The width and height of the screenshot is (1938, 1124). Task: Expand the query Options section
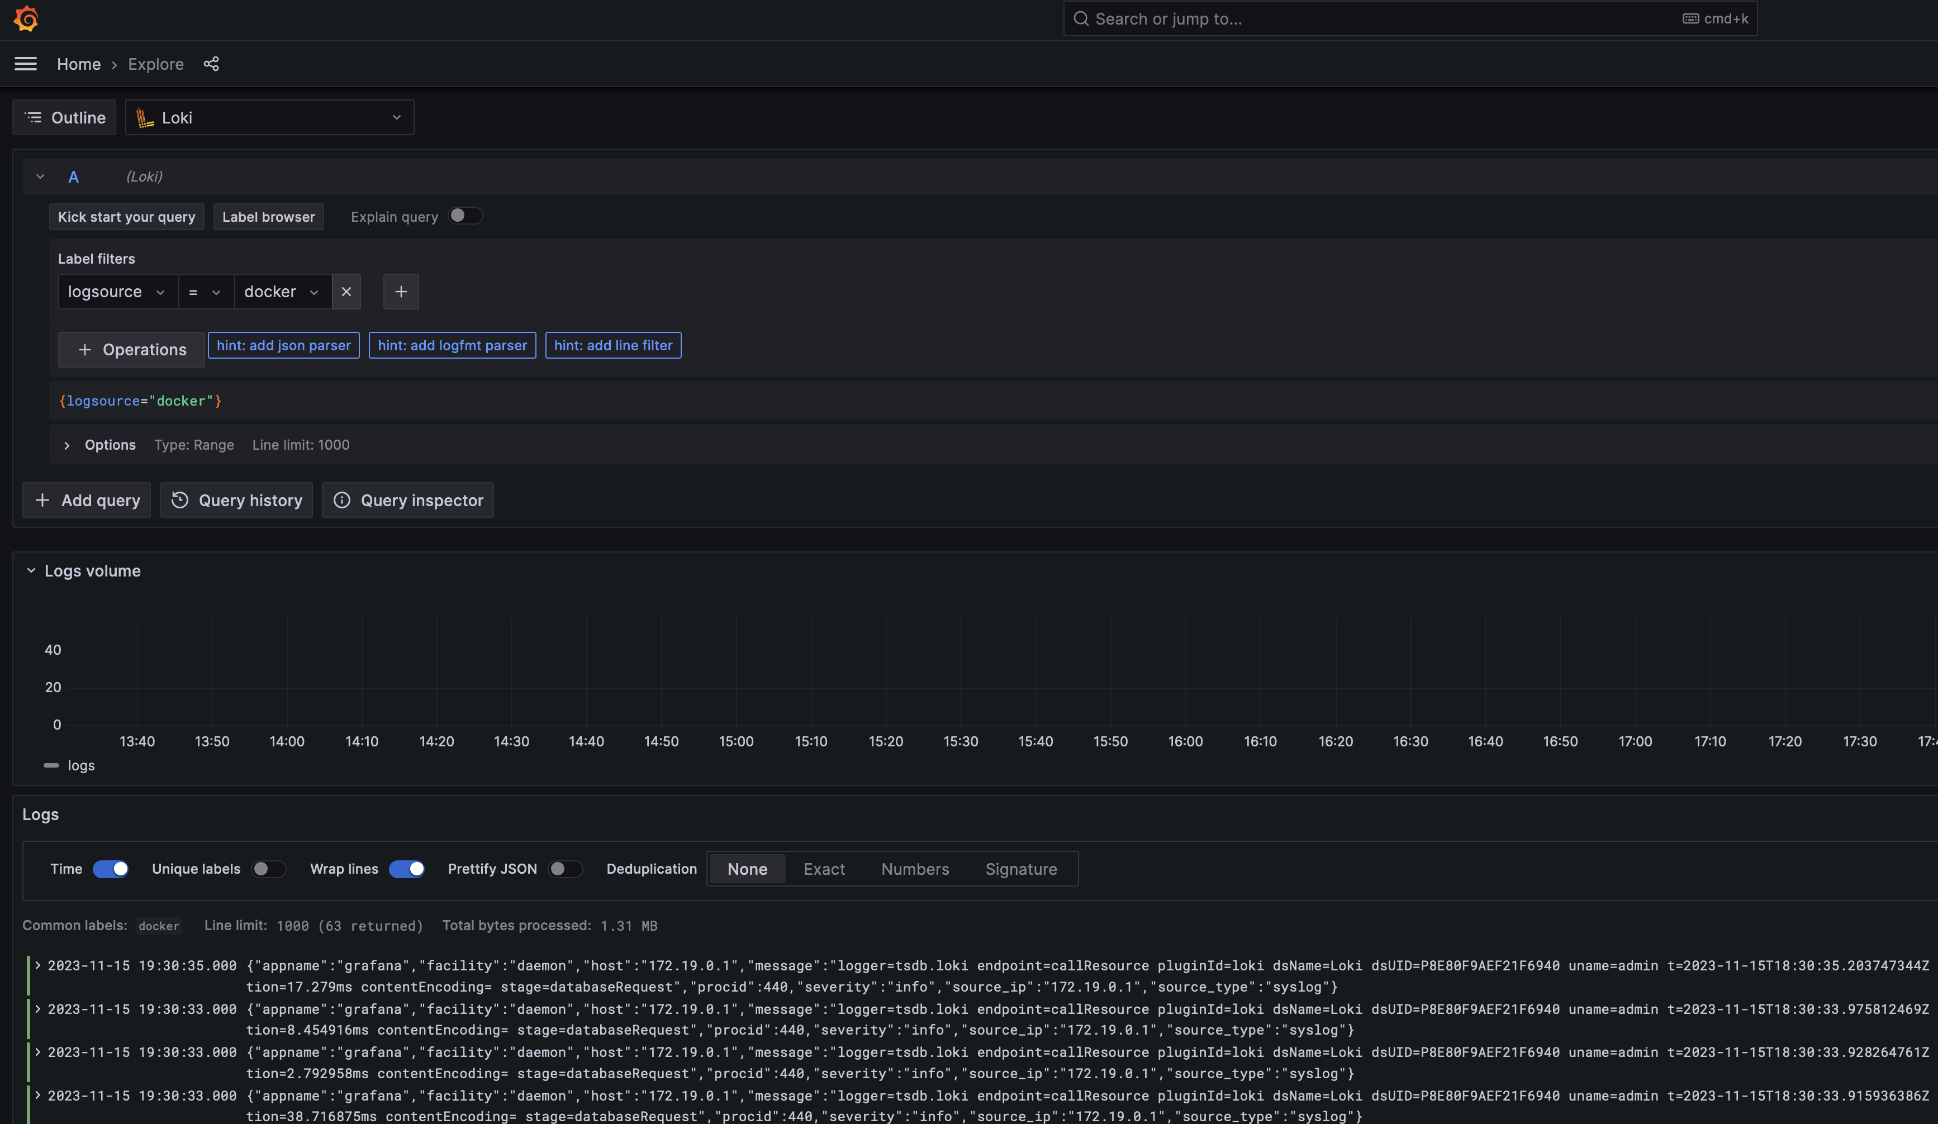pos(67,445)
